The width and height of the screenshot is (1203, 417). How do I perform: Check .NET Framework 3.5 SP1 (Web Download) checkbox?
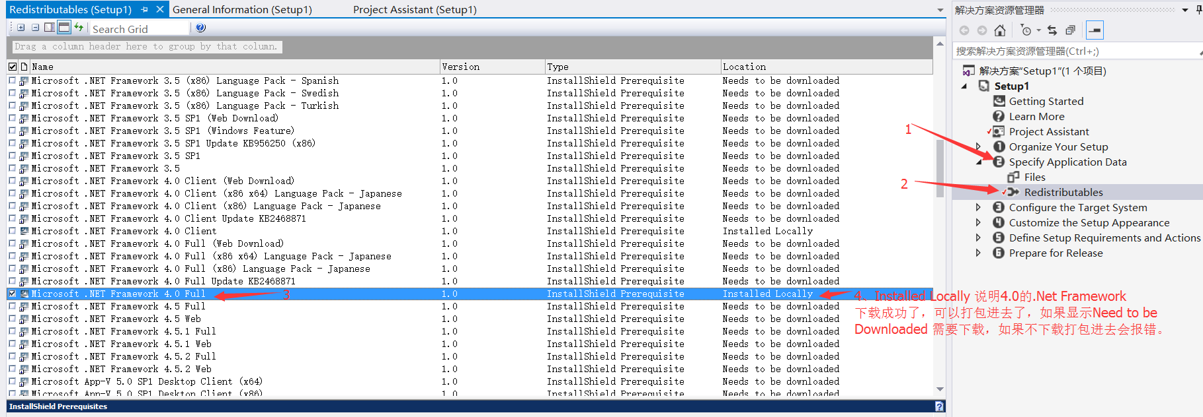[x=12, y=118]
